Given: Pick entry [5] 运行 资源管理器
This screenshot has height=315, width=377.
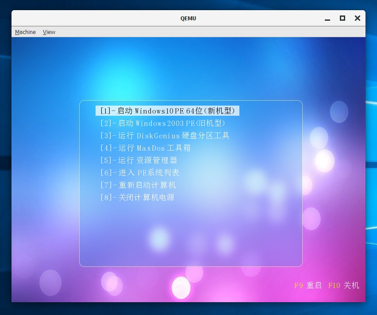Looking at the screenshot, I should tap(139, 160).
